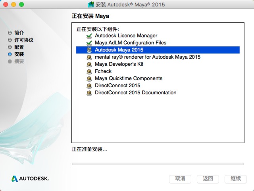254x191 pixels.
Task: Select the 安装 step label
Action: (x=19, y=54)
